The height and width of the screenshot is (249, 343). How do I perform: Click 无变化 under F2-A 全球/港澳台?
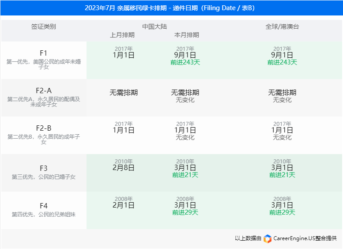click(x=282, y=100)
